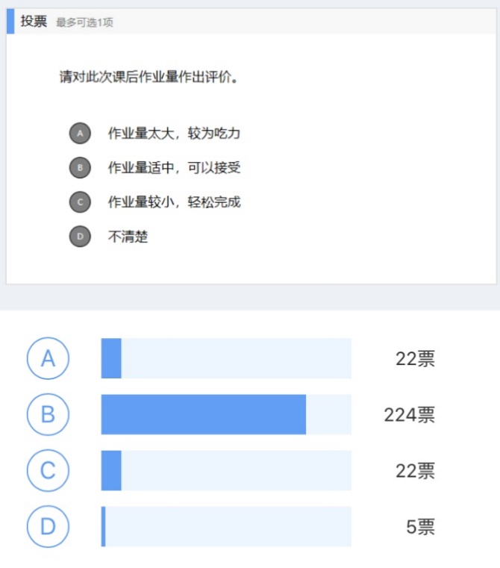Image resolution: width=500 pixels, height=568 pixels.
Task: Click the answer text "作业量太大，较为吃力"
Action: [174, 134]
